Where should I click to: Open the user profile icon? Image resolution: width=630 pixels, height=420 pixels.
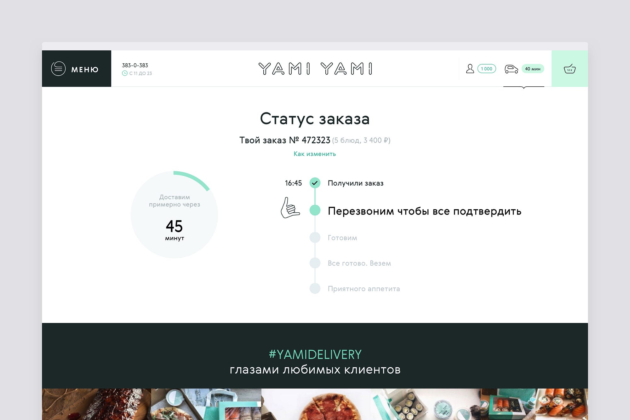(x=470, y=69)
